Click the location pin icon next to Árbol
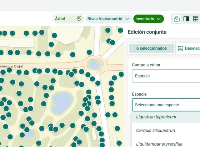Viewport: 200px width, 147px height. (x=79, y=19)
